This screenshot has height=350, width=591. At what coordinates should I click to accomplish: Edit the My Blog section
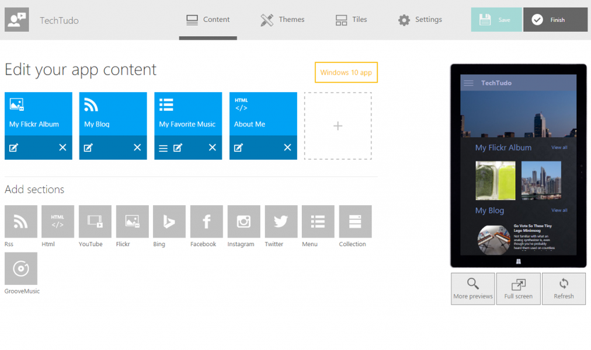(88, 148)
